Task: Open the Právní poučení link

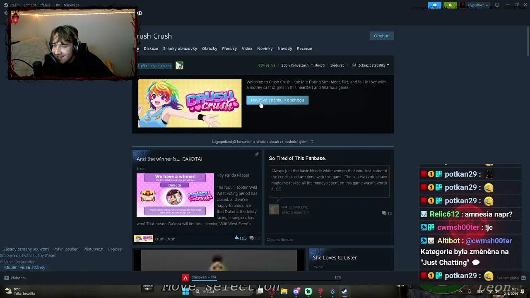Action: click(66, 249)
